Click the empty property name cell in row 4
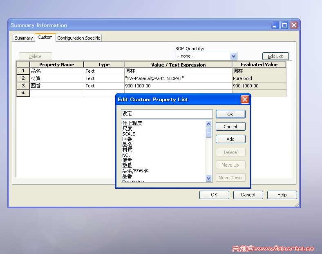This screenshot has width=322, height=254. [x=57, y=93]
